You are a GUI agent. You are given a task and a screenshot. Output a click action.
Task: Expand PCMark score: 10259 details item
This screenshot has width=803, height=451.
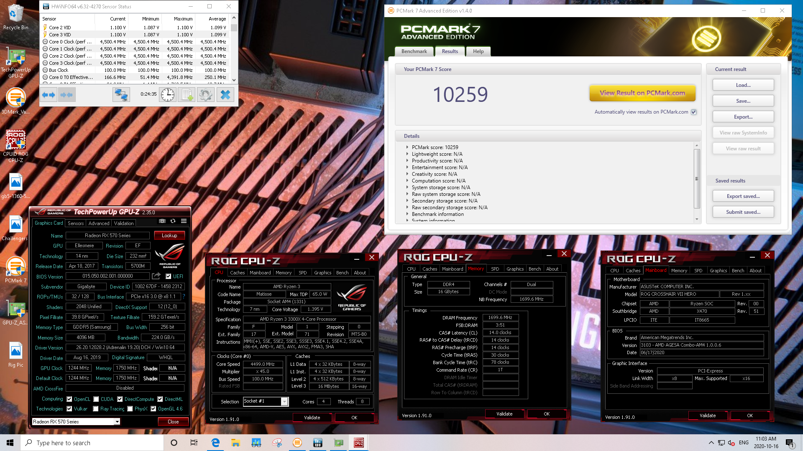point(407,147)
